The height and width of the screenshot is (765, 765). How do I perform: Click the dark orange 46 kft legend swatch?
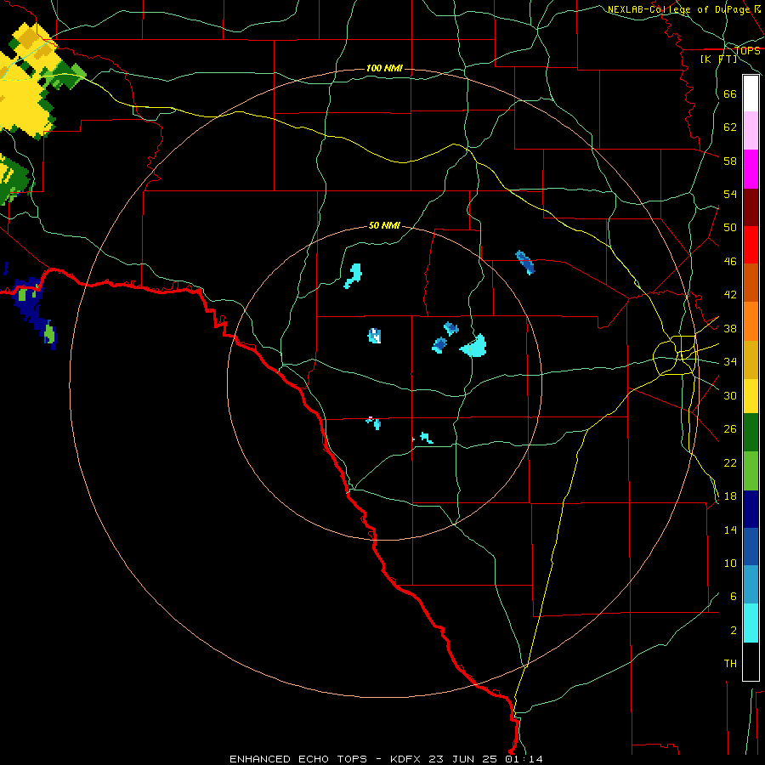tap(751, 282)
